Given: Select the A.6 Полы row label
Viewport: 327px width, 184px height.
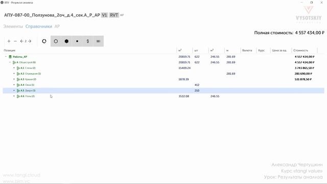Looking at the screenshot, I should pos(28,96).
